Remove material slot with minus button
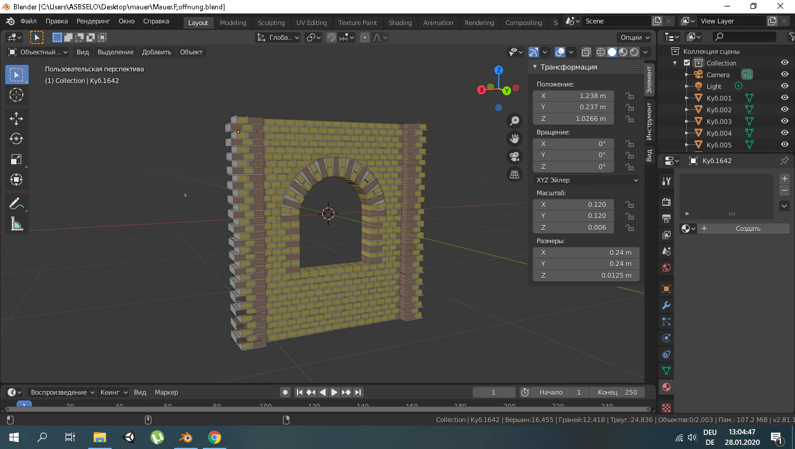This screenshot has width=795, height=449. pos(784,191)
